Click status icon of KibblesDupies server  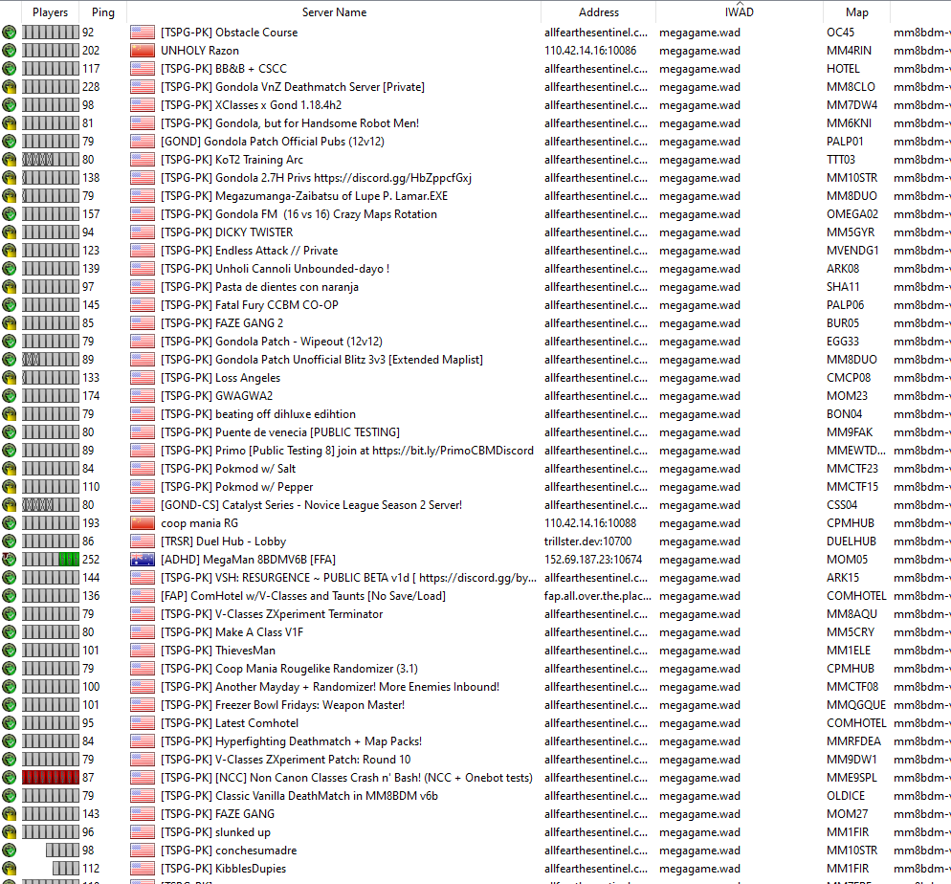coord(10,869)
